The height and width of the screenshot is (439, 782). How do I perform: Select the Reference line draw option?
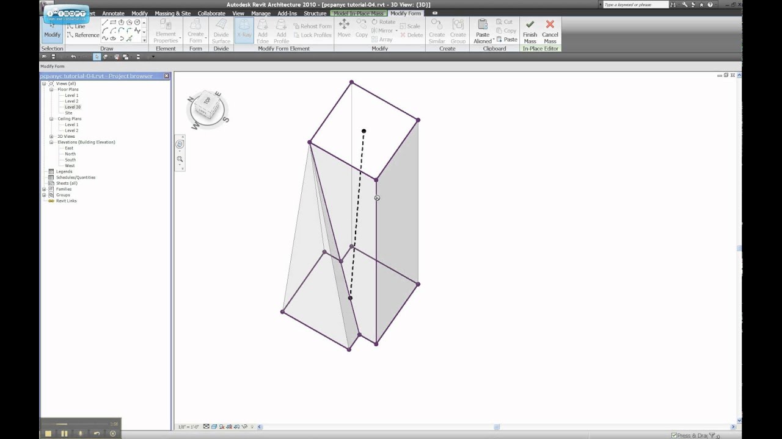coord(83,35)
